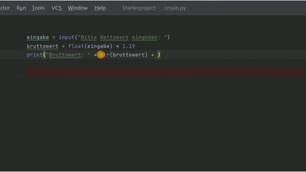Click the word 'eingeben:' in the input string
This screenshot has width=306, height=172.
[146, 37]
